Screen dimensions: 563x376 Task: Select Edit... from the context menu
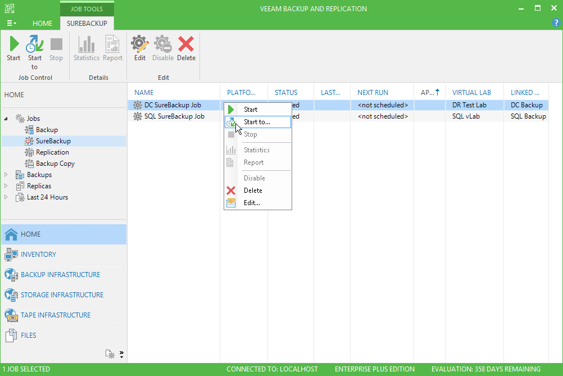pos(252,203)
